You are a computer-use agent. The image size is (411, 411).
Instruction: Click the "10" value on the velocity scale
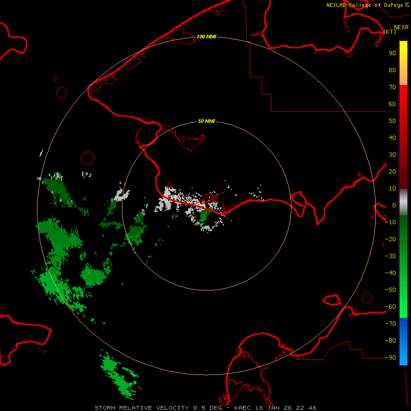pyautogui.click(x=392, y=189)
